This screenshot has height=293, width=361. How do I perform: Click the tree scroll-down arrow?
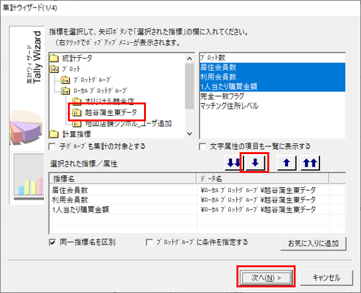(190, 134)
